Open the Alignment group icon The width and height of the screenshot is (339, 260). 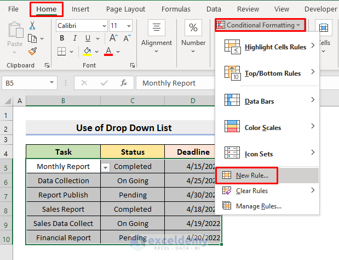pos(156,28)
